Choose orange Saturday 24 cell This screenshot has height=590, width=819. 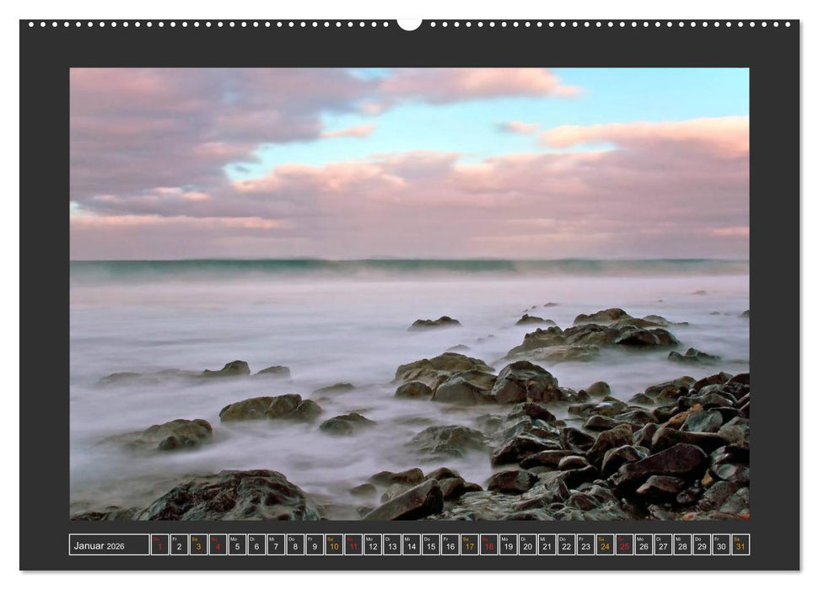pyautogui.click(x=606, y=545)
